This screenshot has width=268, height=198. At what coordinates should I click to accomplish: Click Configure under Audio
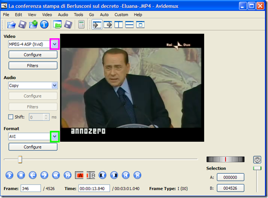pos(33,96)
